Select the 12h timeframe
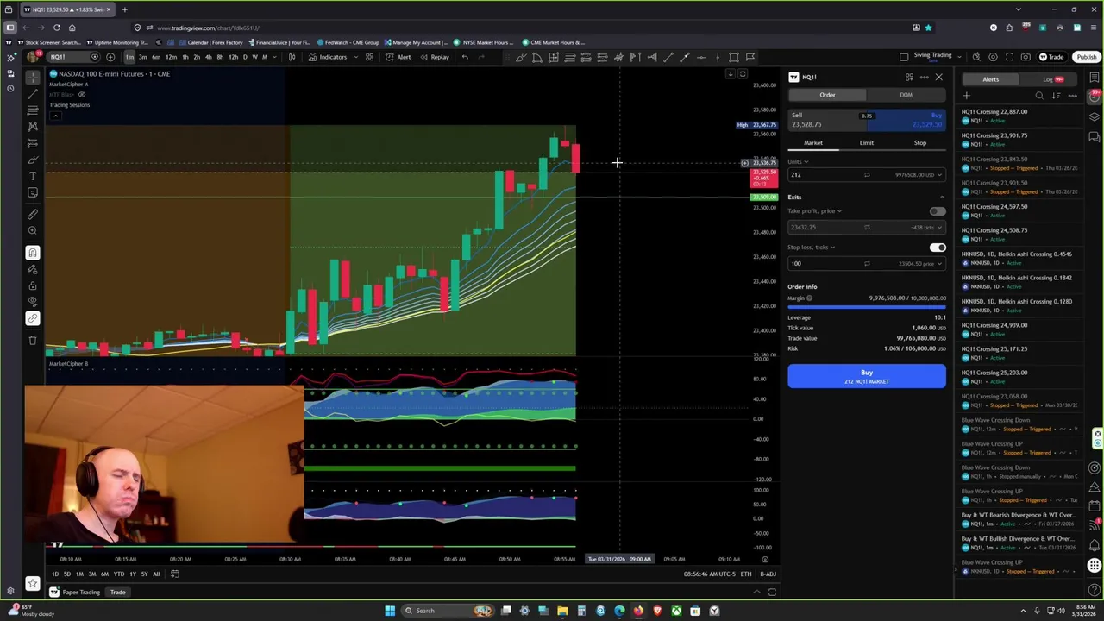The width and height of the screenshot is (1104, 621). 233,57
